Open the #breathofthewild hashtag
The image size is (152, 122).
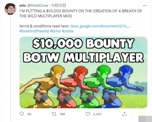(x=34, y=31)
